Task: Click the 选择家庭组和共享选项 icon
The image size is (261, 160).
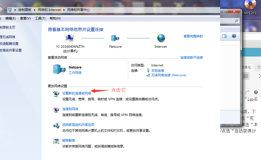Action: click(56, 125)
